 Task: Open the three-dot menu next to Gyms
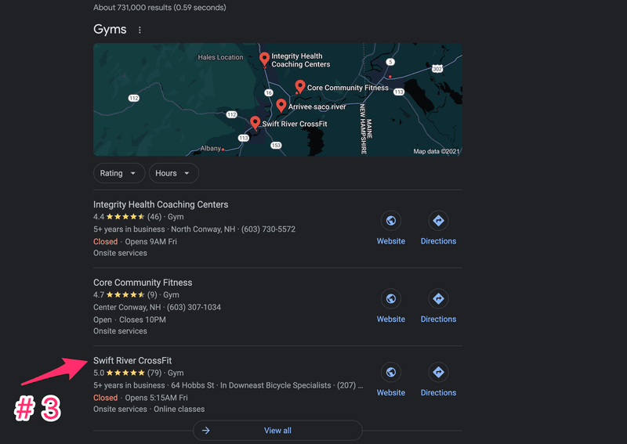[140, 31]
